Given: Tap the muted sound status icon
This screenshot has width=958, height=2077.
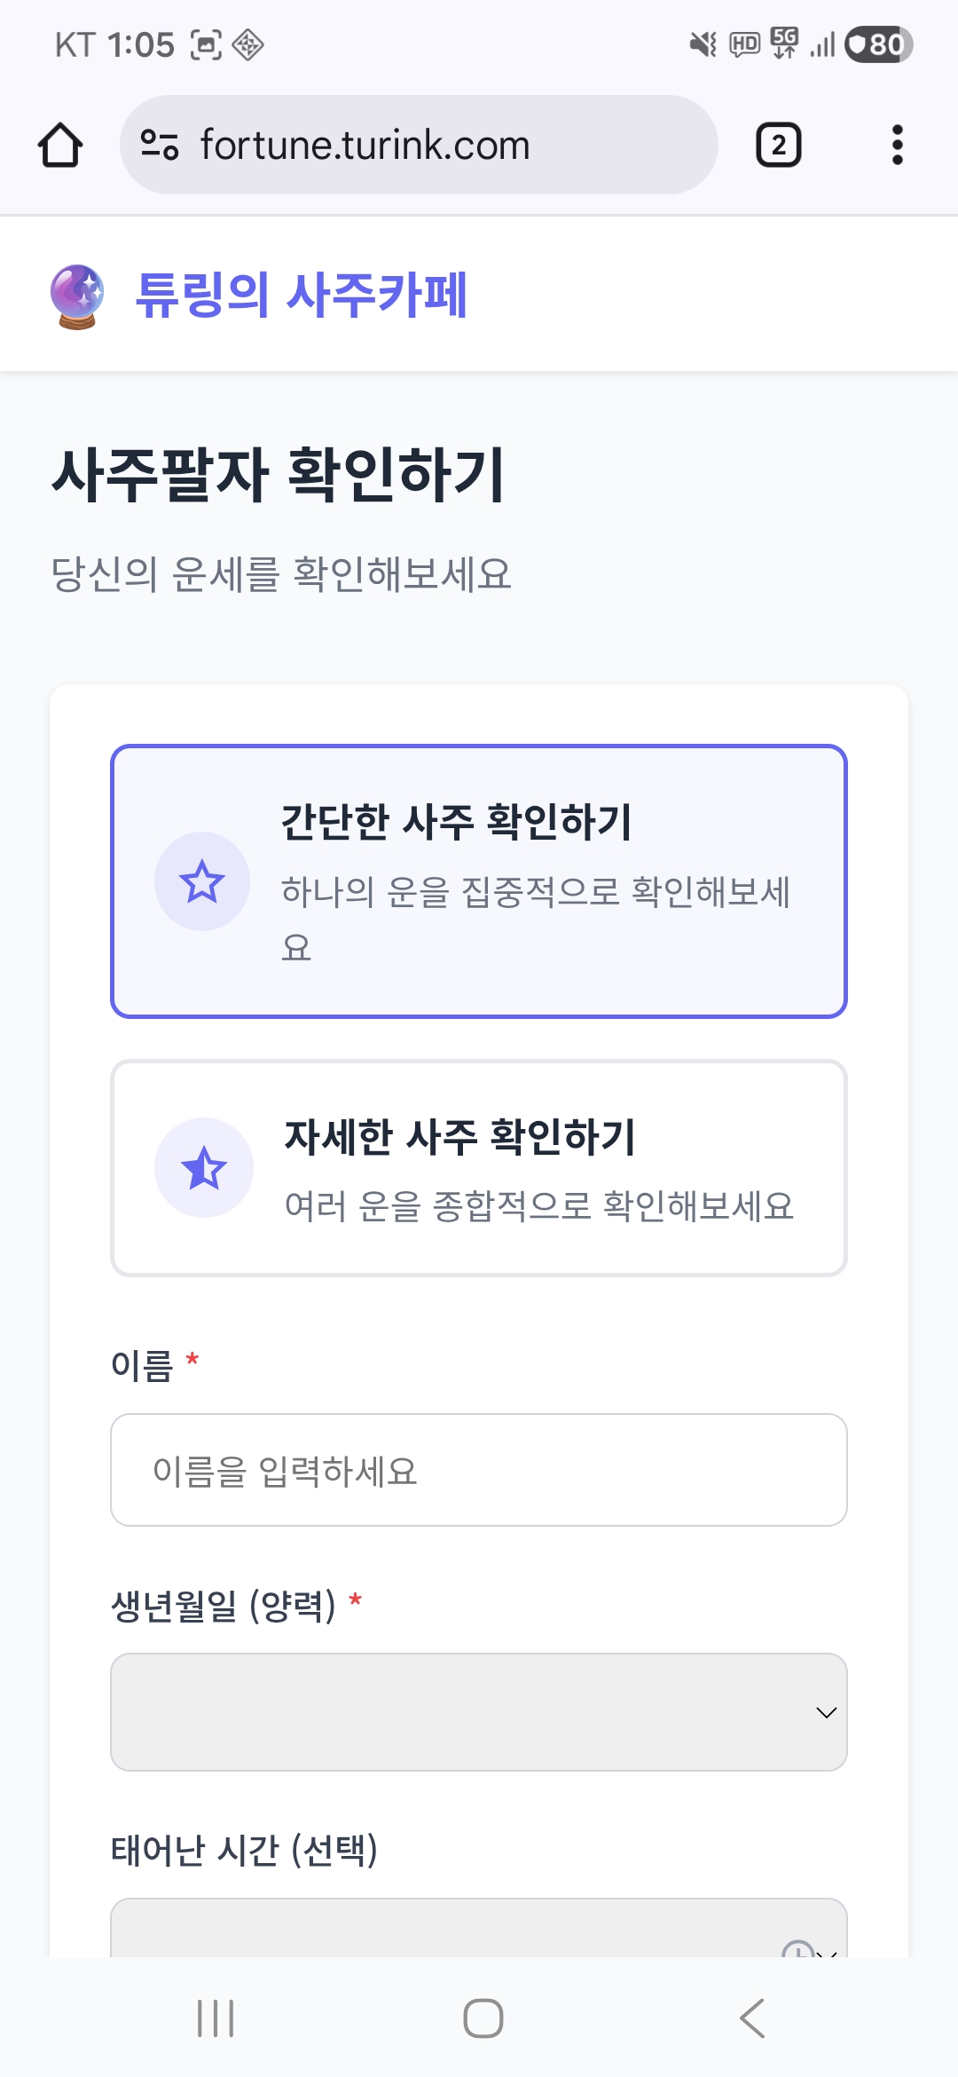Looking at the screenshot, I should click(x=703, y=44).
